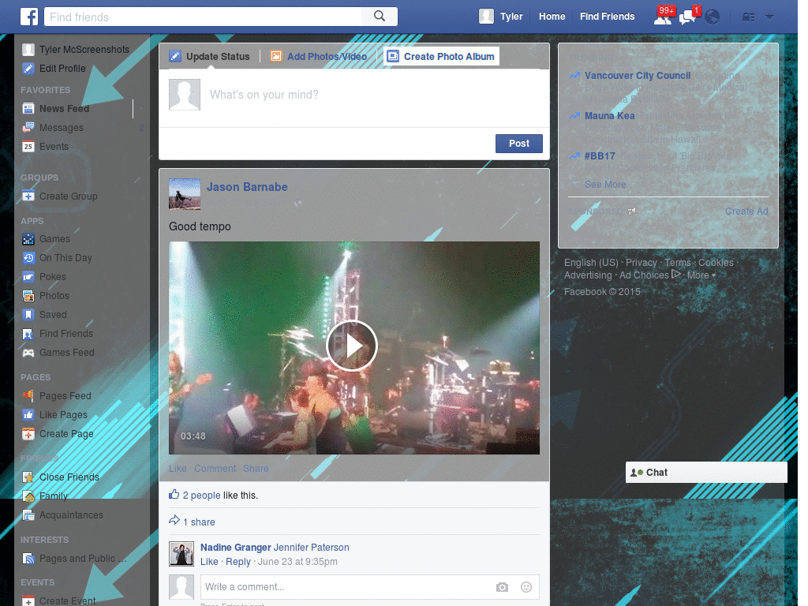Expand trending with See More
808x606 pixels.
point(605,185)
